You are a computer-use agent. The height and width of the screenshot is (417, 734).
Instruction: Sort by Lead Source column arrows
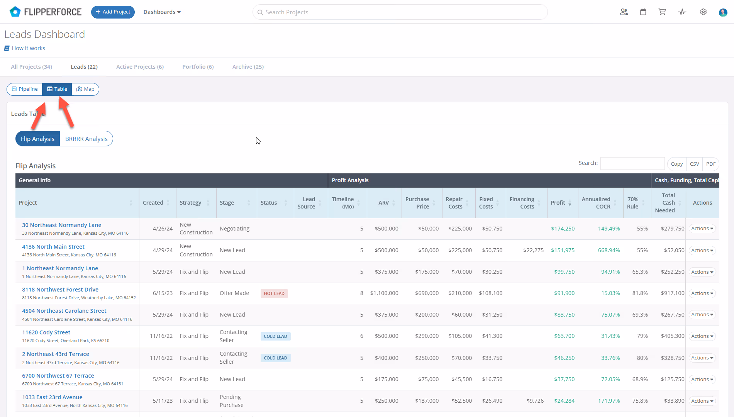[x=320, y=203]
